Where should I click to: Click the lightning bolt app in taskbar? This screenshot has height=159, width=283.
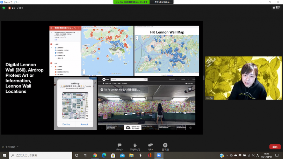pos(140,155)
